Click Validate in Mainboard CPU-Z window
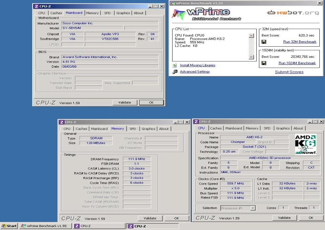The image size is (325, 230). [x=125, y=103]
